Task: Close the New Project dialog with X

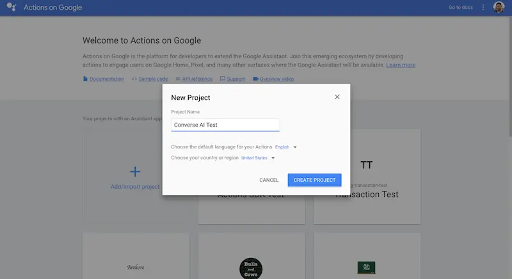Action: click(x=337, y=97)
